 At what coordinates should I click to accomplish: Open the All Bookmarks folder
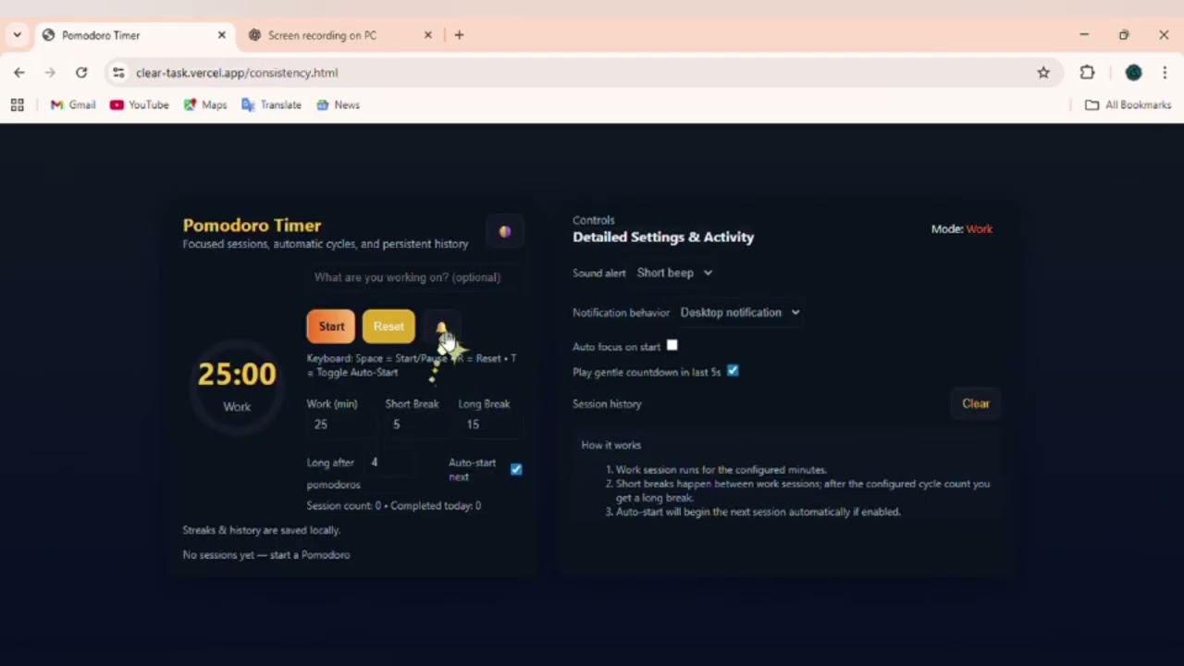point(1128,105)
